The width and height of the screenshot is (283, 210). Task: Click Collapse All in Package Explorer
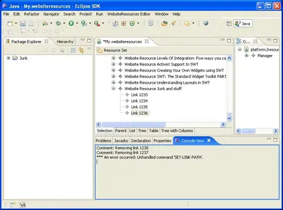tap(73, 51)
